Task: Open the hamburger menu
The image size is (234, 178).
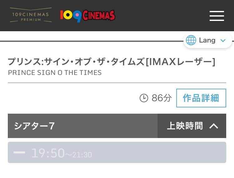Action: (217, 16)
